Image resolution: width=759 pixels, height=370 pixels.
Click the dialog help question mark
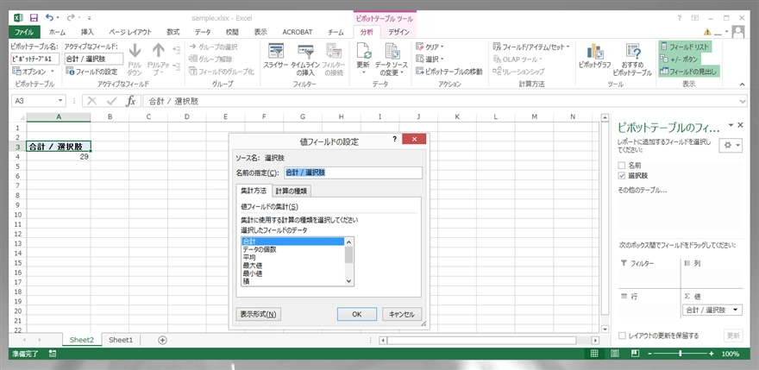[x=394, y=139]
